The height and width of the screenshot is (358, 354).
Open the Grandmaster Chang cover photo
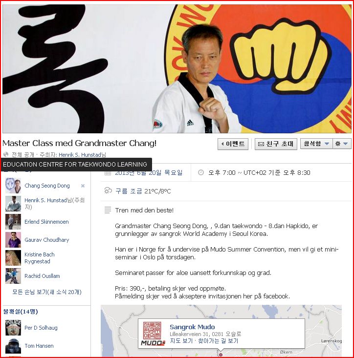pyautogui.click(x=177, y=69)
